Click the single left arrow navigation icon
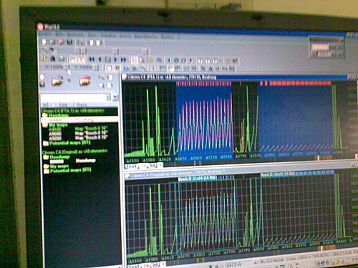 click(x=100, y=59)
